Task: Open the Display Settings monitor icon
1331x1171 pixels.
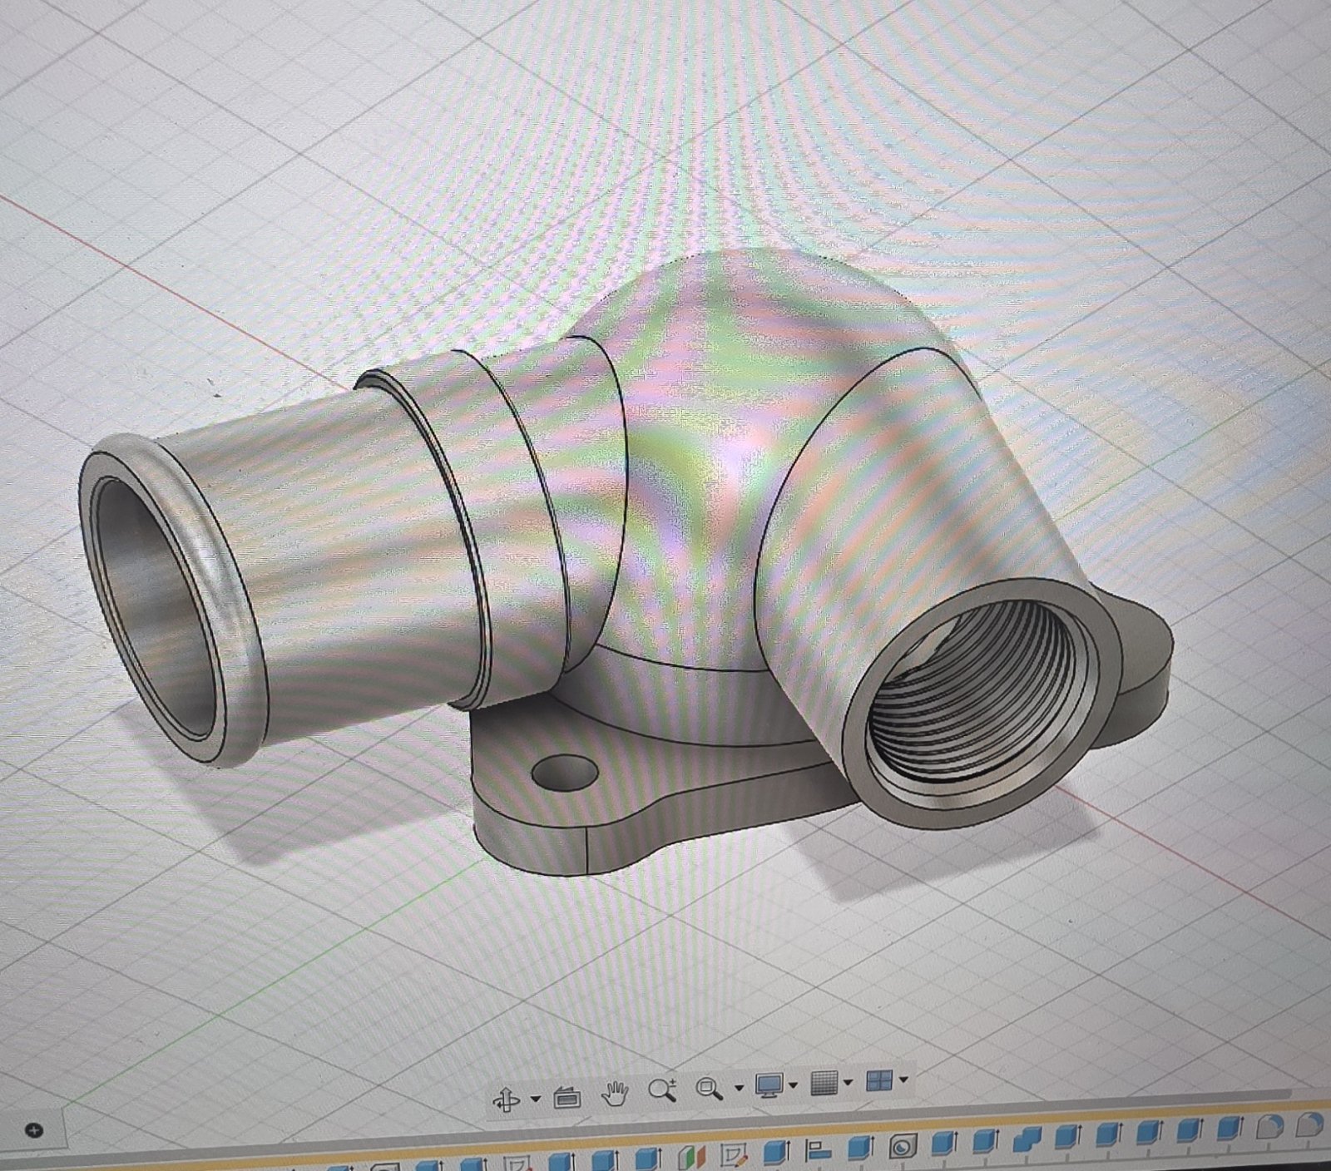Action: (x=768, y=1085)
